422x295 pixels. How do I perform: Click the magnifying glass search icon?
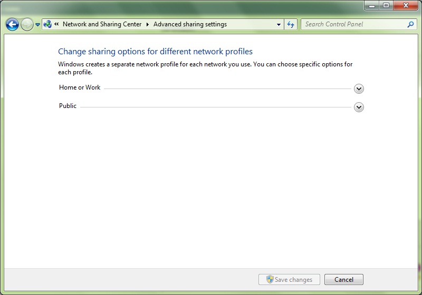[411, 24]
